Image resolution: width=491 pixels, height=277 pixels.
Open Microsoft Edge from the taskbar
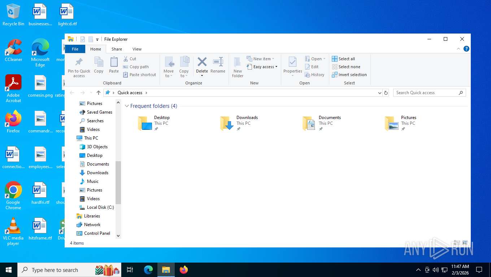coord(148,270)
